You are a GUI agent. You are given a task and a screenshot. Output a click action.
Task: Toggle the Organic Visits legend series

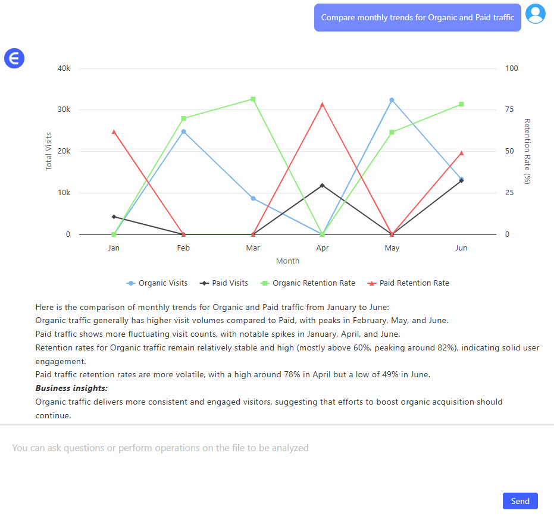pos(157,283)
